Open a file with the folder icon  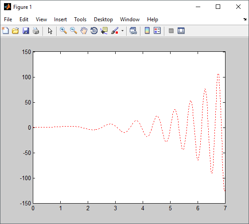point(16,31)
